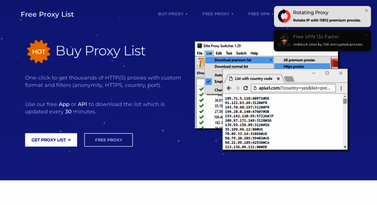Image resolution: width=377 pixels, height=205 pixels.
Task: Open File menu in Elite Proxy Switcher
Action: click(199, 53)
